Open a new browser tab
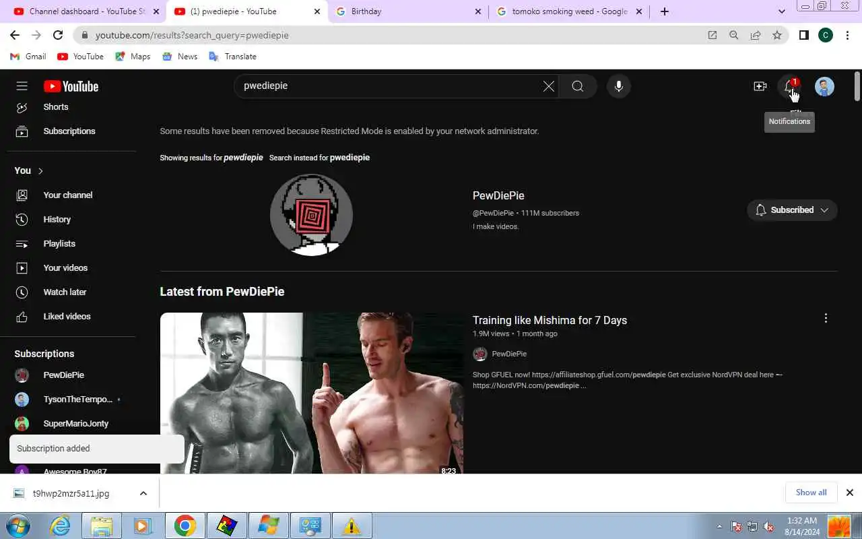The height and width of the screenshot is (539, 862). pyautogui.click(x=665, y=11)
